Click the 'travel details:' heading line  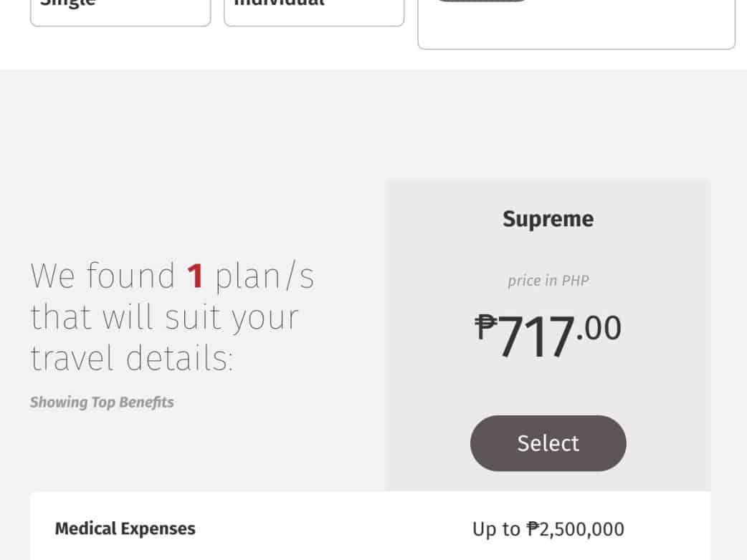tap(132, 358)
